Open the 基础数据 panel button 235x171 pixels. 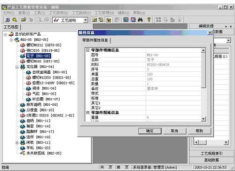click(211, 160)
